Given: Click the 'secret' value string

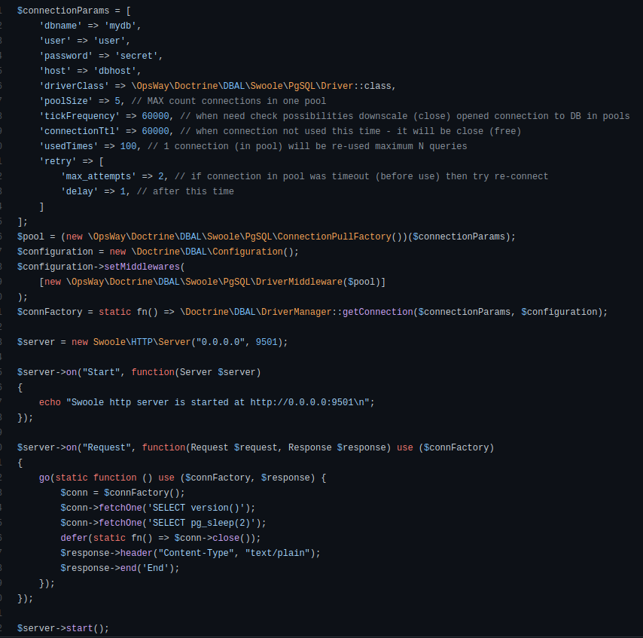Looking at the screenshot, I should tap(136, 56).
